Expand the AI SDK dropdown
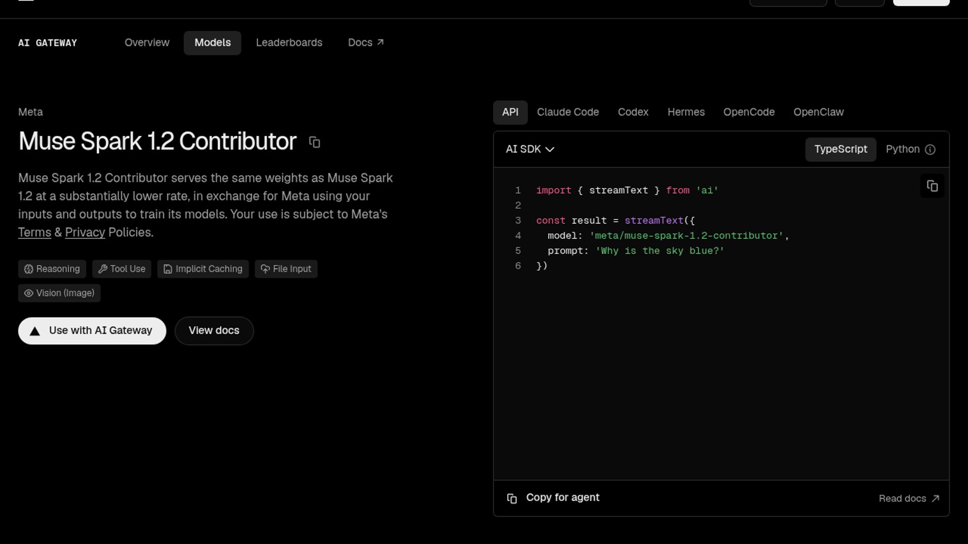This screenshot has width=968, height=544. pyautogui.click(x=530, y=149)
